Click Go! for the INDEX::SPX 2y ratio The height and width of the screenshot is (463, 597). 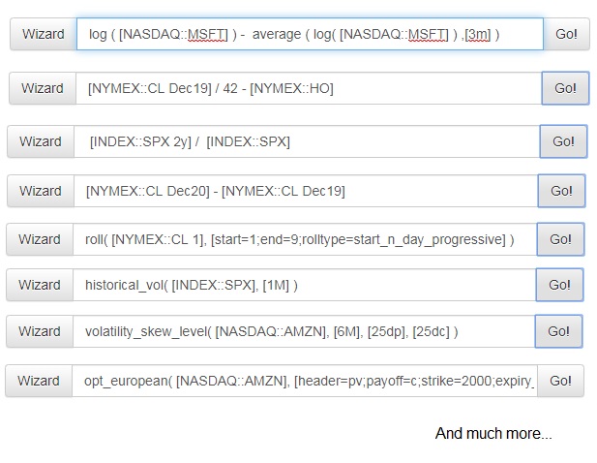(x=563, y=141)
